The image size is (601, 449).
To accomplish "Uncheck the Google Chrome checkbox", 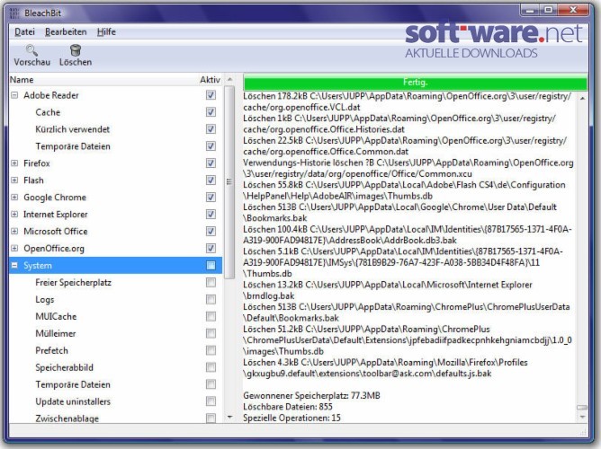I will click(211, 197).
